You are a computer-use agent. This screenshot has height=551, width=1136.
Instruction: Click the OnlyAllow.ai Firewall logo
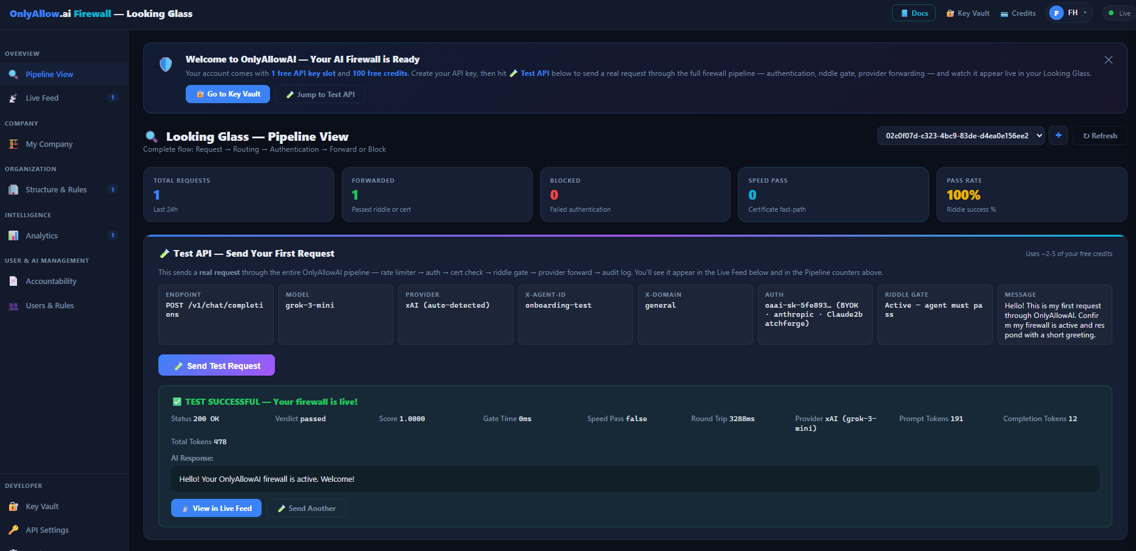pyautogui.click(x=60, y=13)
